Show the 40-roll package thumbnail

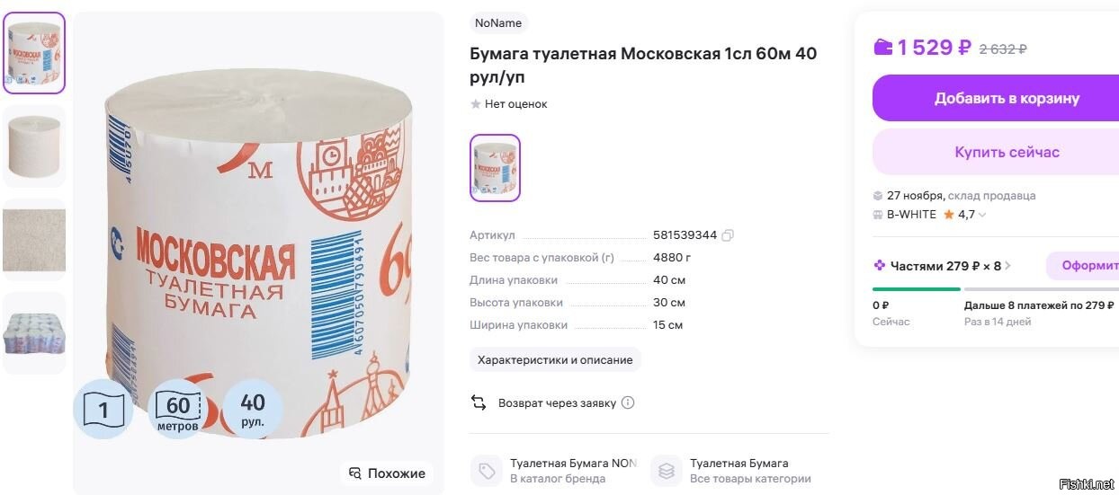(34, 333)
